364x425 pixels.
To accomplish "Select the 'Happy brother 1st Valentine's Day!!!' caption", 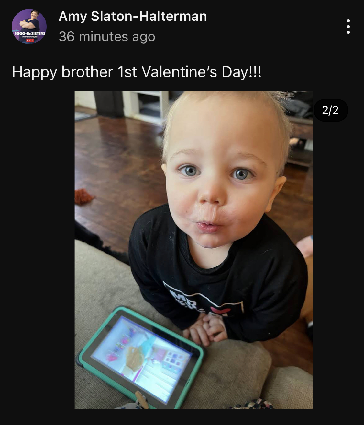I will (x=137, y=72).
